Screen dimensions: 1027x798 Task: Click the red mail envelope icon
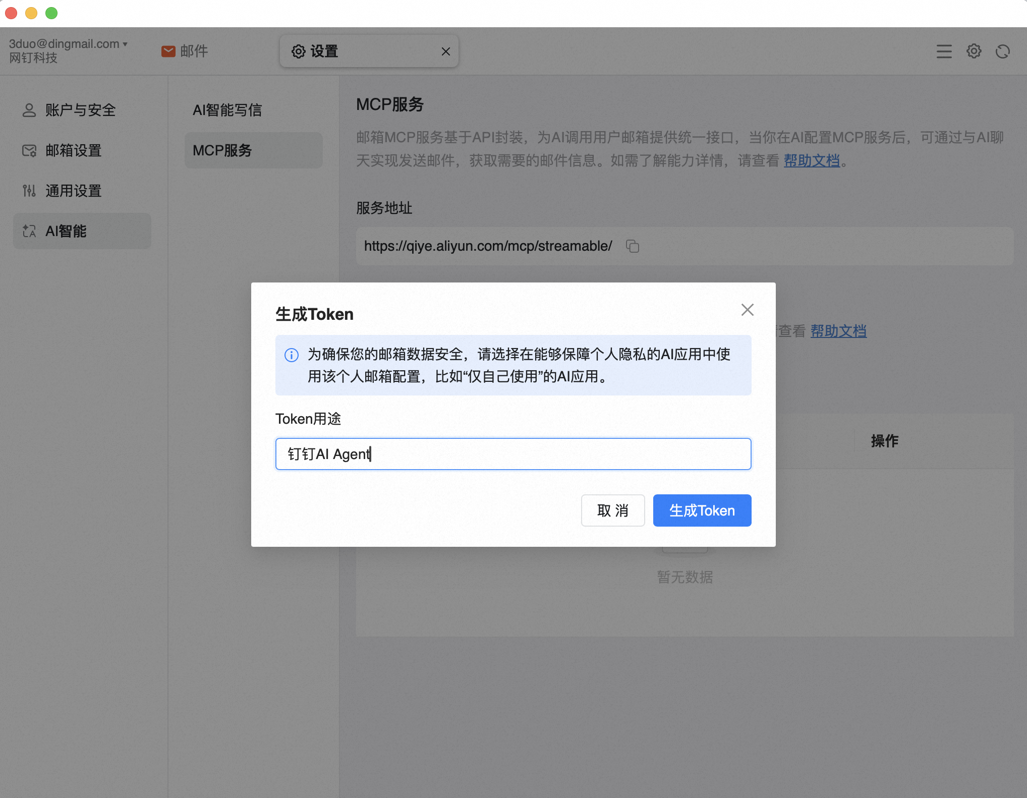168,51
